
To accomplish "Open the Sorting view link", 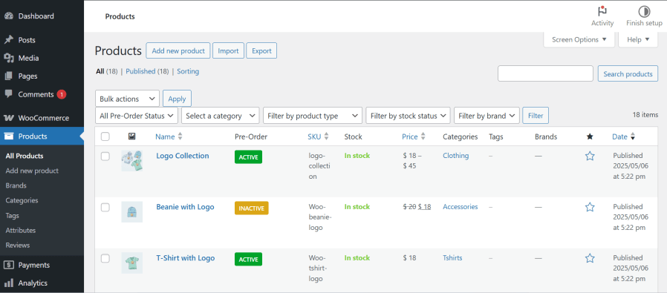I will click(188, 71).
